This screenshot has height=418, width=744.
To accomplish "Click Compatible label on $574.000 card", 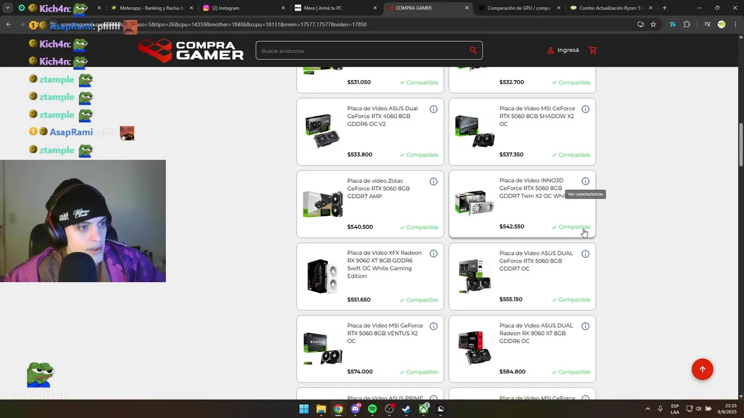I will (x=419, y=372).
